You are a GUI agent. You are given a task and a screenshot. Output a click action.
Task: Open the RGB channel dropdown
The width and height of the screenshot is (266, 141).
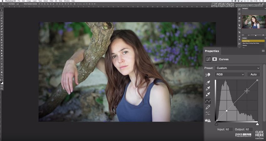point(229,75)
